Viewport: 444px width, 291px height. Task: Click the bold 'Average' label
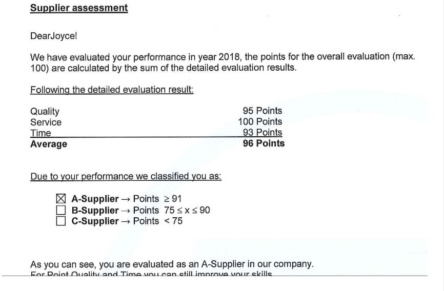tap(49, 144)
